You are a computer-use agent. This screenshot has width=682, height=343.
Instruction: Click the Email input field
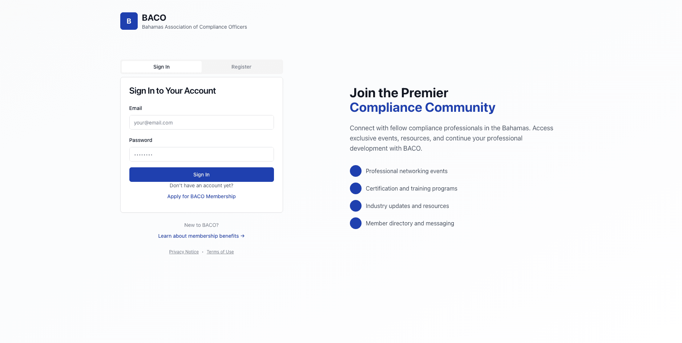(201, 122)
